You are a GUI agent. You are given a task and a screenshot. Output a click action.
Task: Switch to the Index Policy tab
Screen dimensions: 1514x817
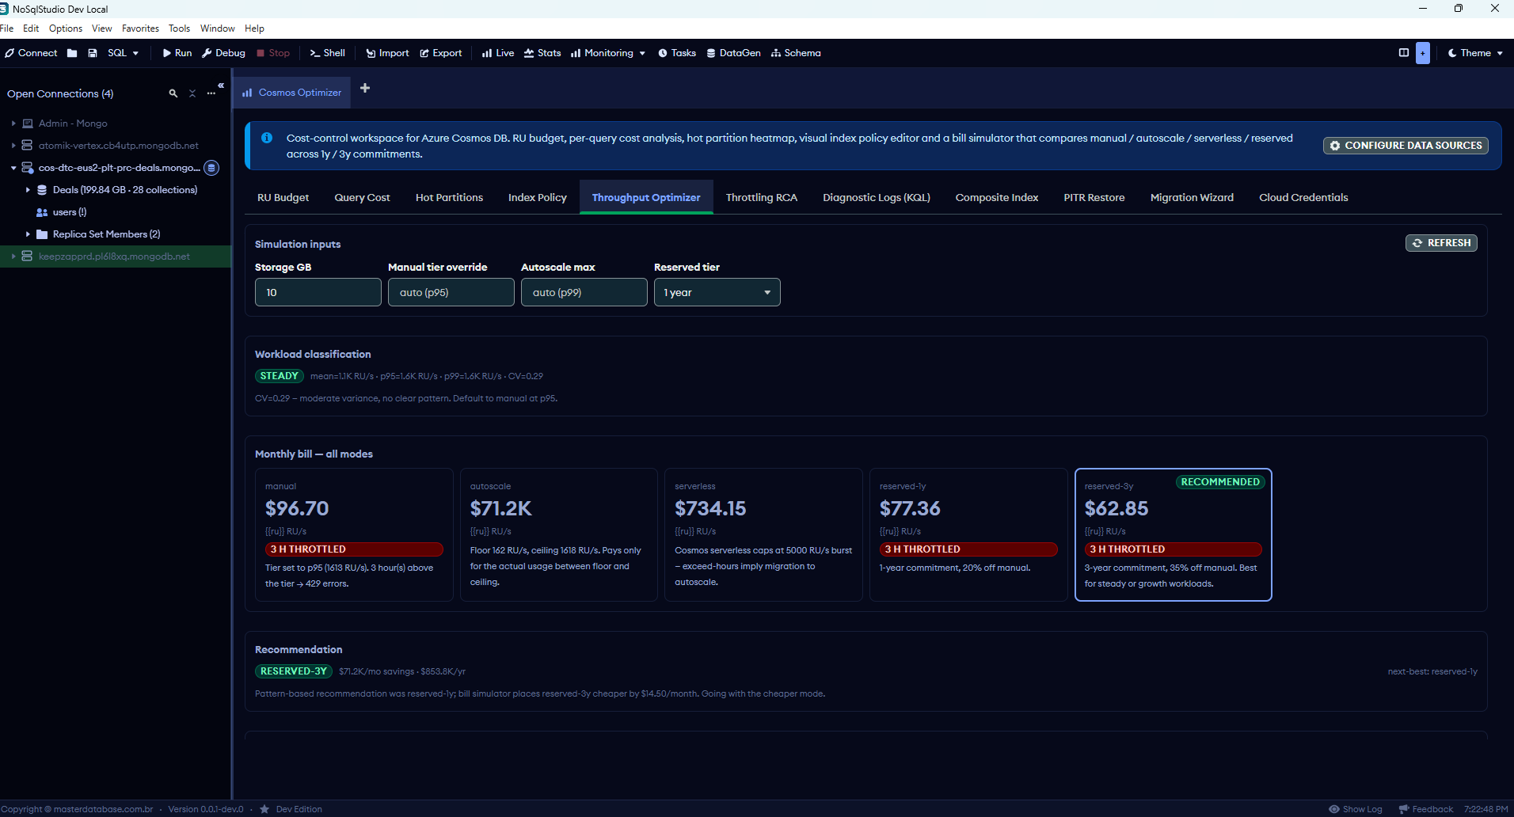538,197
